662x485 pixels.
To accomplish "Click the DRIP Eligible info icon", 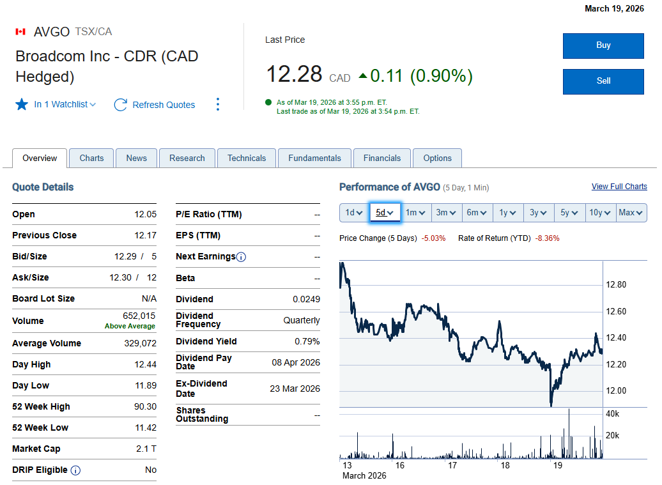I will tap(75, 470).
